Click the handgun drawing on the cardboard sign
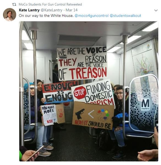This screenshot has height=165, width=161. (80, 114)
